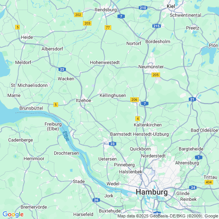This screenshot has height=219, width=219.
Task: Select the Elbe river label
Action: 66,136
